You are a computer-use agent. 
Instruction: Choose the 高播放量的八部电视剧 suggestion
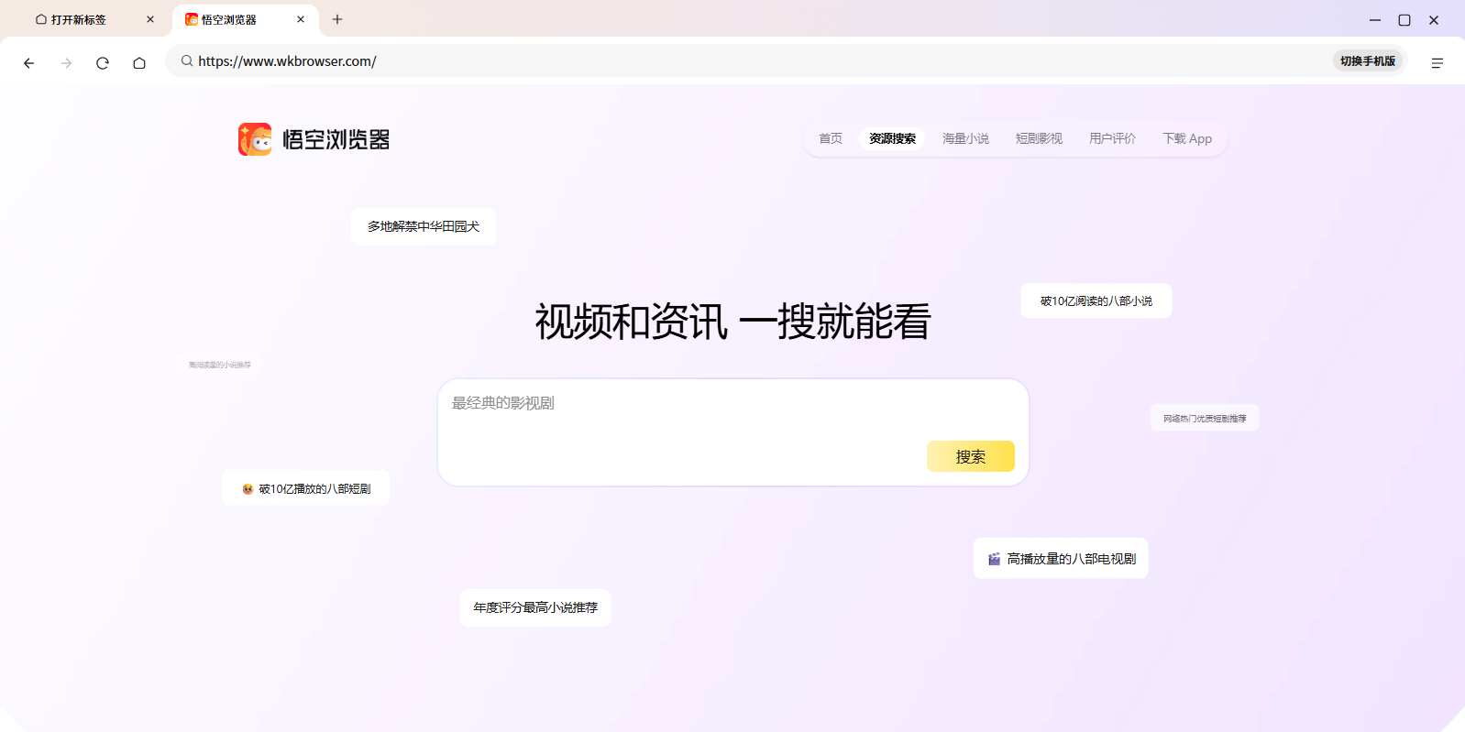click(x=1061, y=558)
